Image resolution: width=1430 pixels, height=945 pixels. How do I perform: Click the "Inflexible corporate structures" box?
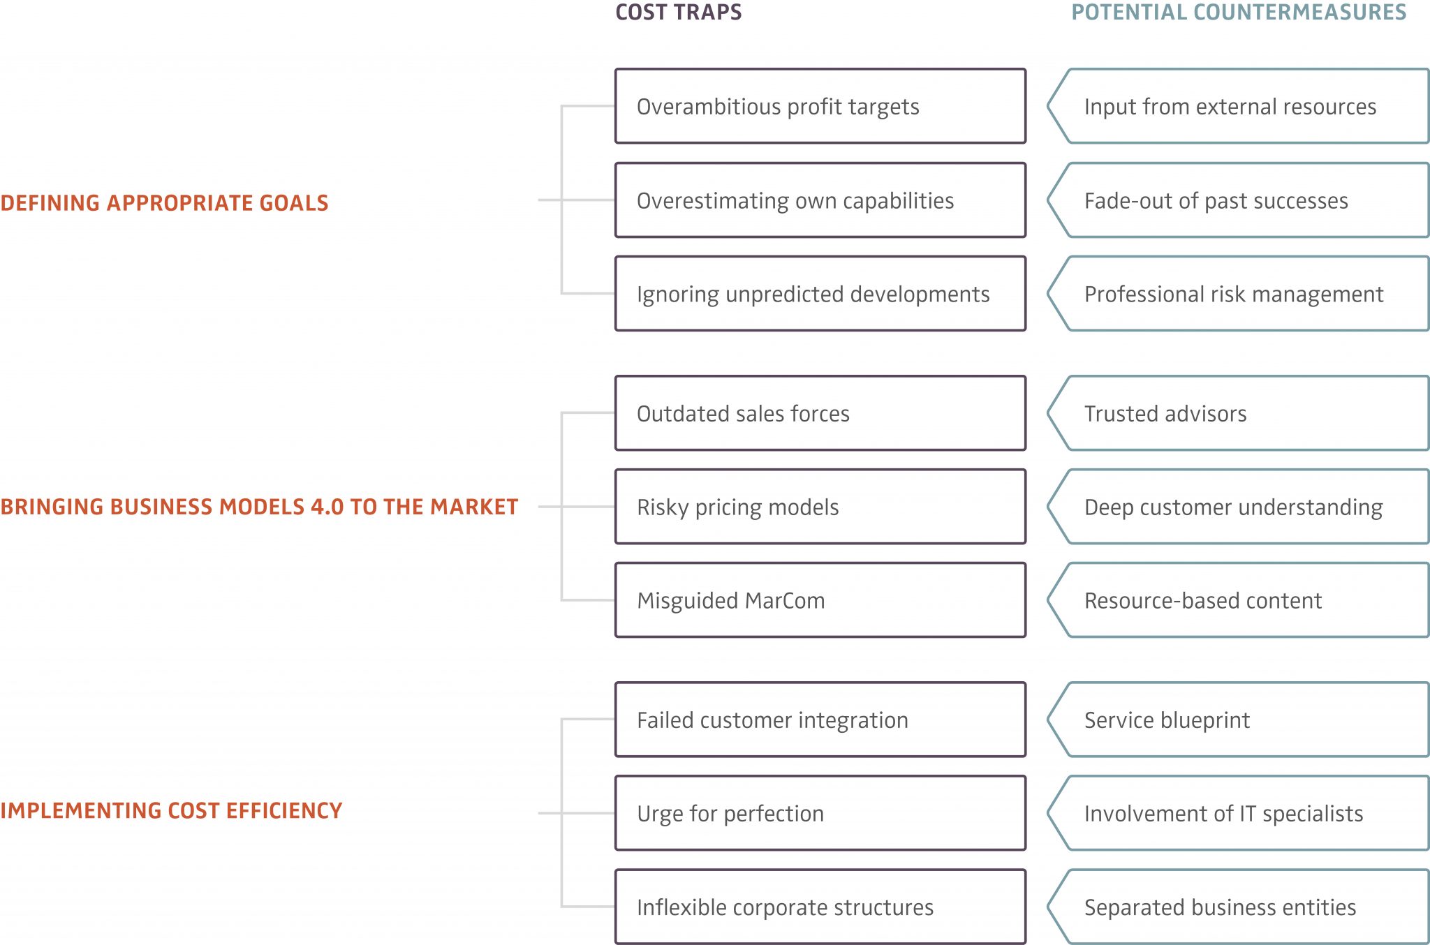820,907
